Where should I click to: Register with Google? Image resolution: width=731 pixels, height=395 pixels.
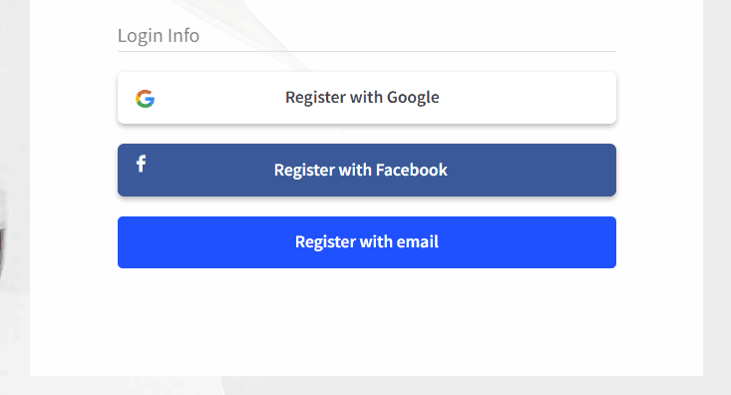(x=367, y=98)
